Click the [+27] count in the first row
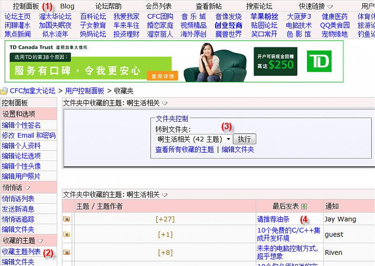The height and width of the screenshot is (266, 375). point(165,219)
